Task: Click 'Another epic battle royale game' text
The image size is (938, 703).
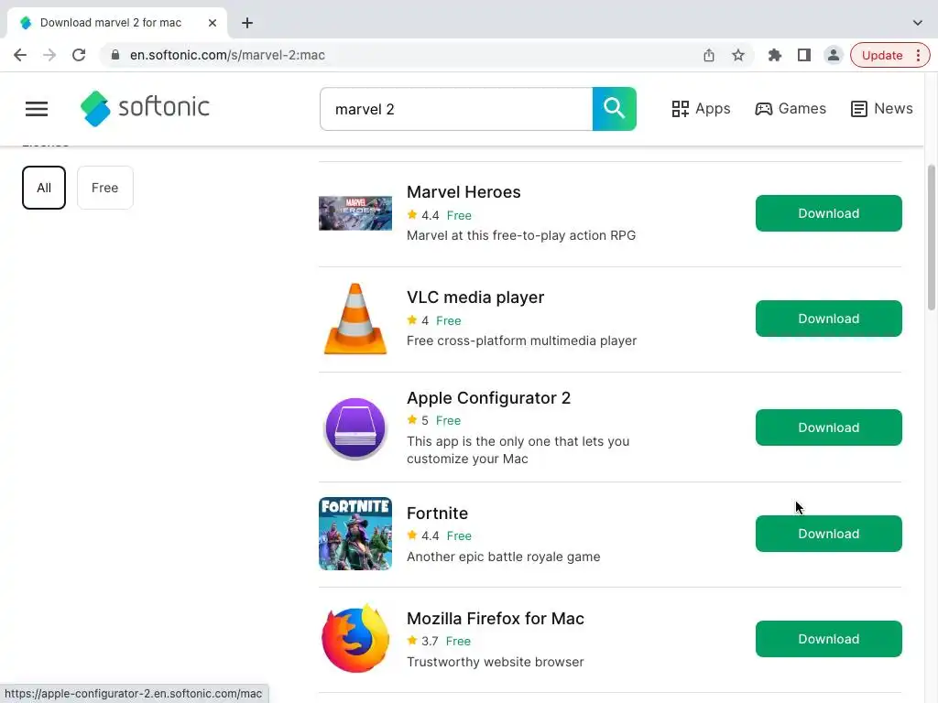Action: [503, 557]
